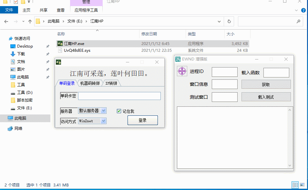Click the search magnifier icon
Image resolution: width=308 pixels, height=190 pixels.
(298, 22)
